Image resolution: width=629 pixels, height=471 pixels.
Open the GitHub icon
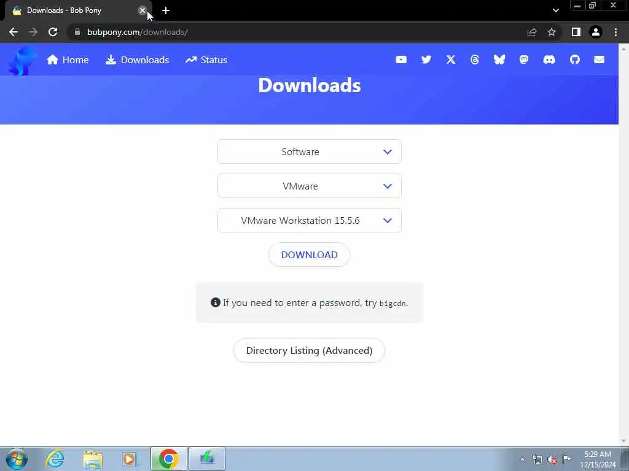pyautogui.click(x=574, y=59)
